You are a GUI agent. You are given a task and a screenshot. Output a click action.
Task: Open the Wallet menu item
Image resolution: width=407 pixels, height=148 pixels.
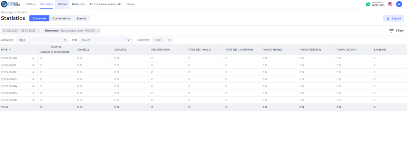point(62,4)
